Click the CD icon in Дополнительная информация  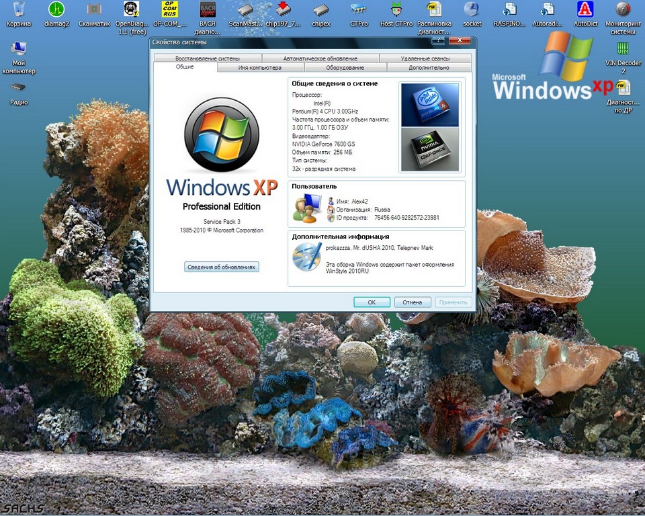[x=307, y=257]
